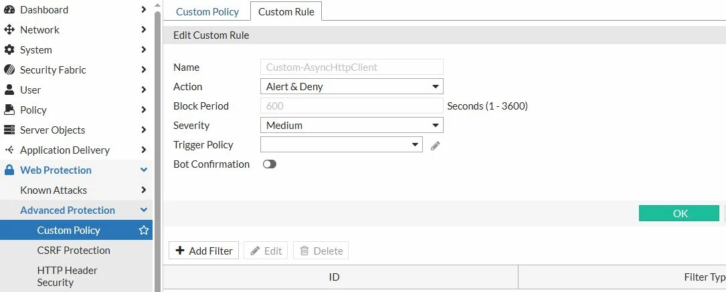
Task: Open HTTP Header Security page
Action: tap(67, 276)
